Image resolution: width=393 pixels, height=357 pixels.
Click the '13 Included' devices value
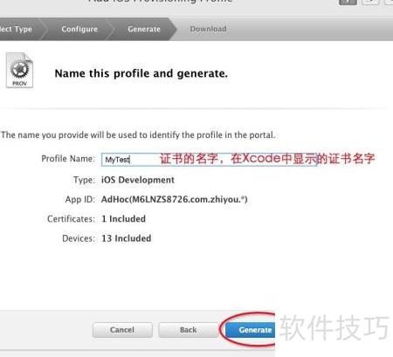127,238
